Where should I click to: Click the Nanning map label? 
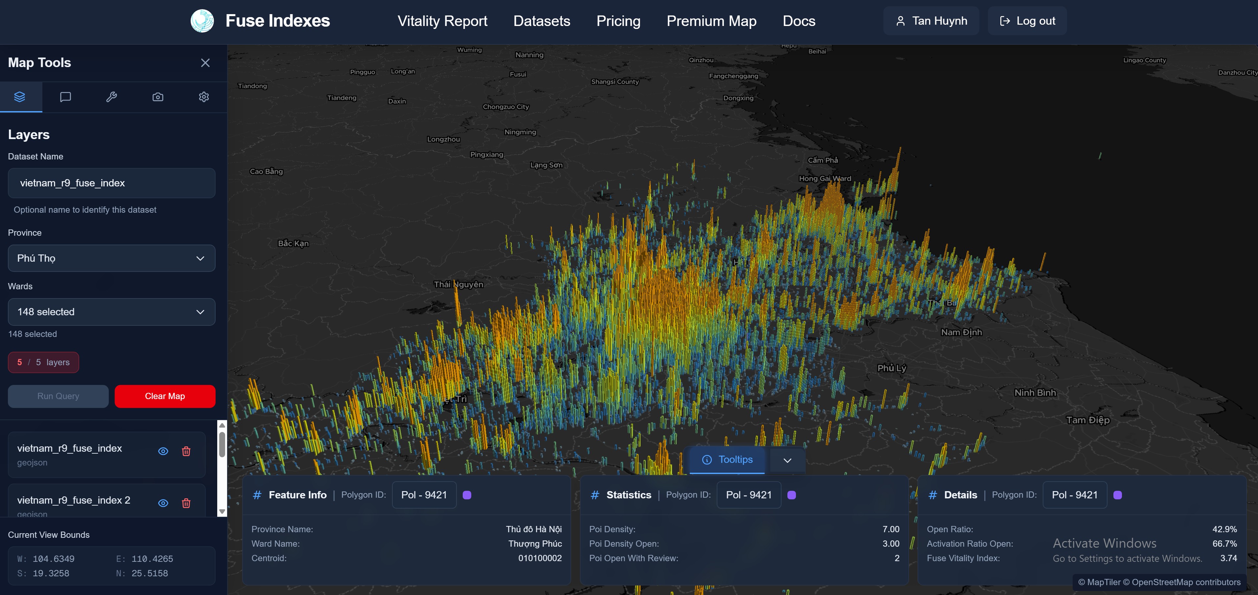(x=529, y=55)
